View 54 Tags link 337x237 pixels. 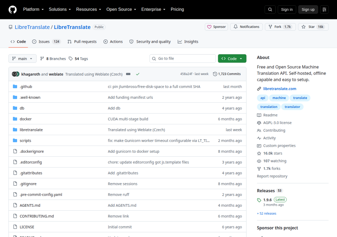click(x=78, y=59)
